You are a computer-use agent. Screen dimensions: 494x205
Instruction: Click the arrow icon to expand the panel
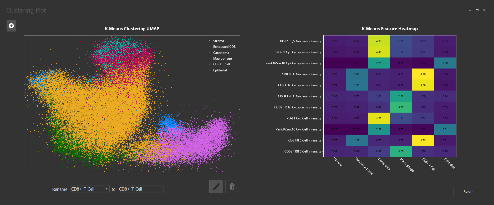[11, 25]
